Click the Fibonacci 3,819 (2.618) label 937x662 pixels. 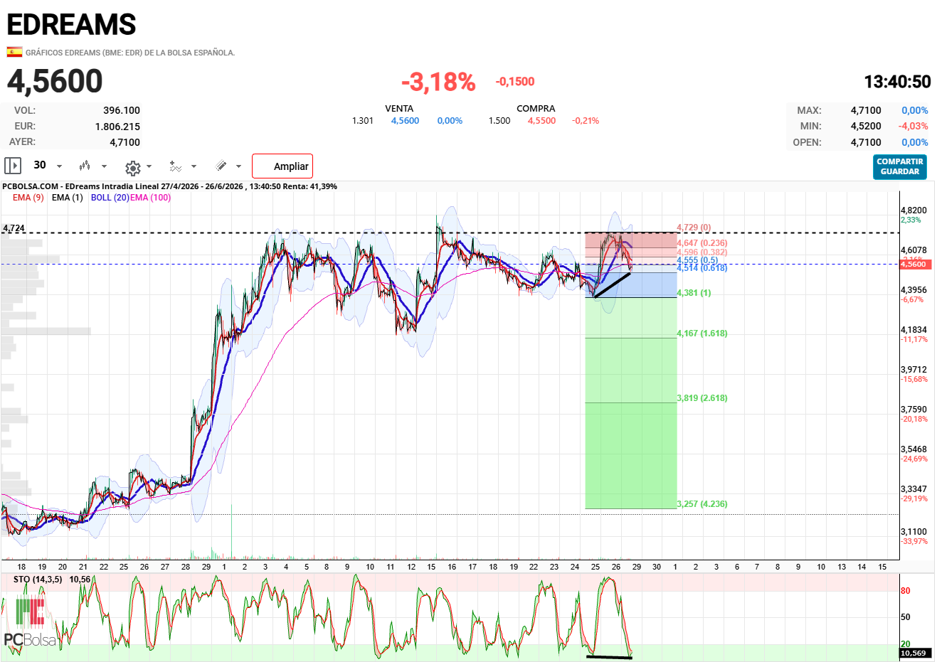pyautogui.click(x=702, y=398)
